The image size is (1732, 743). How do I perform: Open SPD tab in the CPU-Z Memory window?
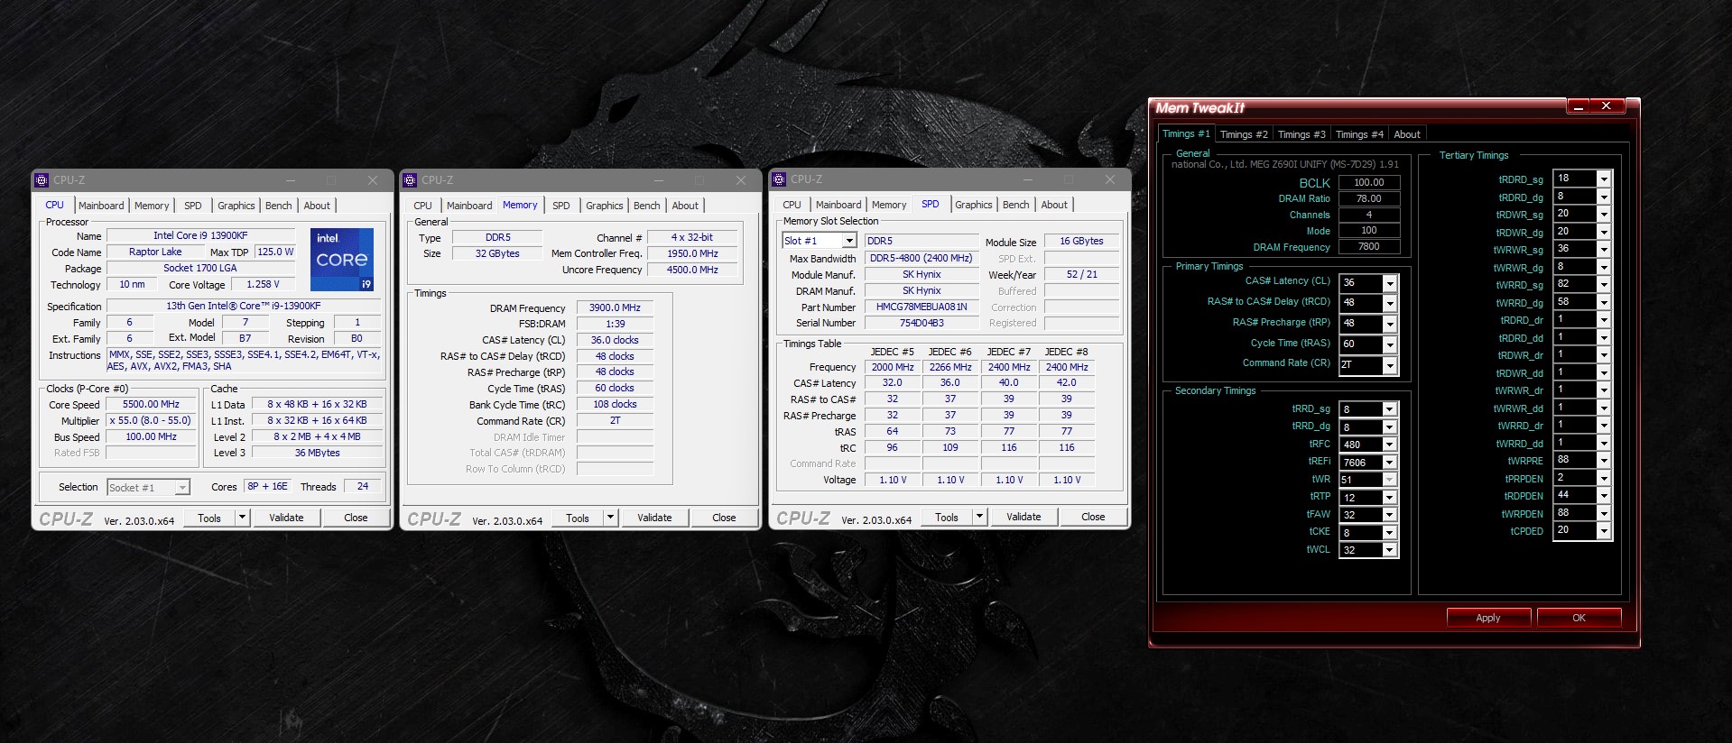coord(561,206)
